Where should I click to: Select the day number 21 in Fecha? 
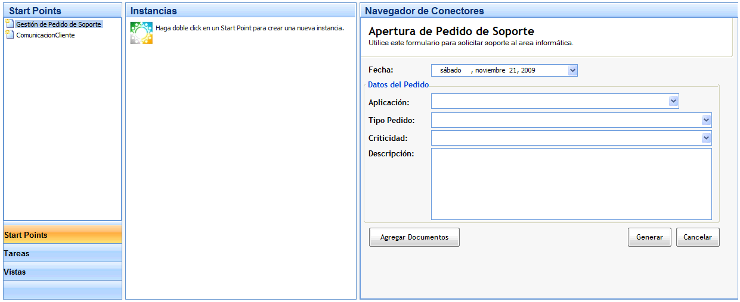513,70
